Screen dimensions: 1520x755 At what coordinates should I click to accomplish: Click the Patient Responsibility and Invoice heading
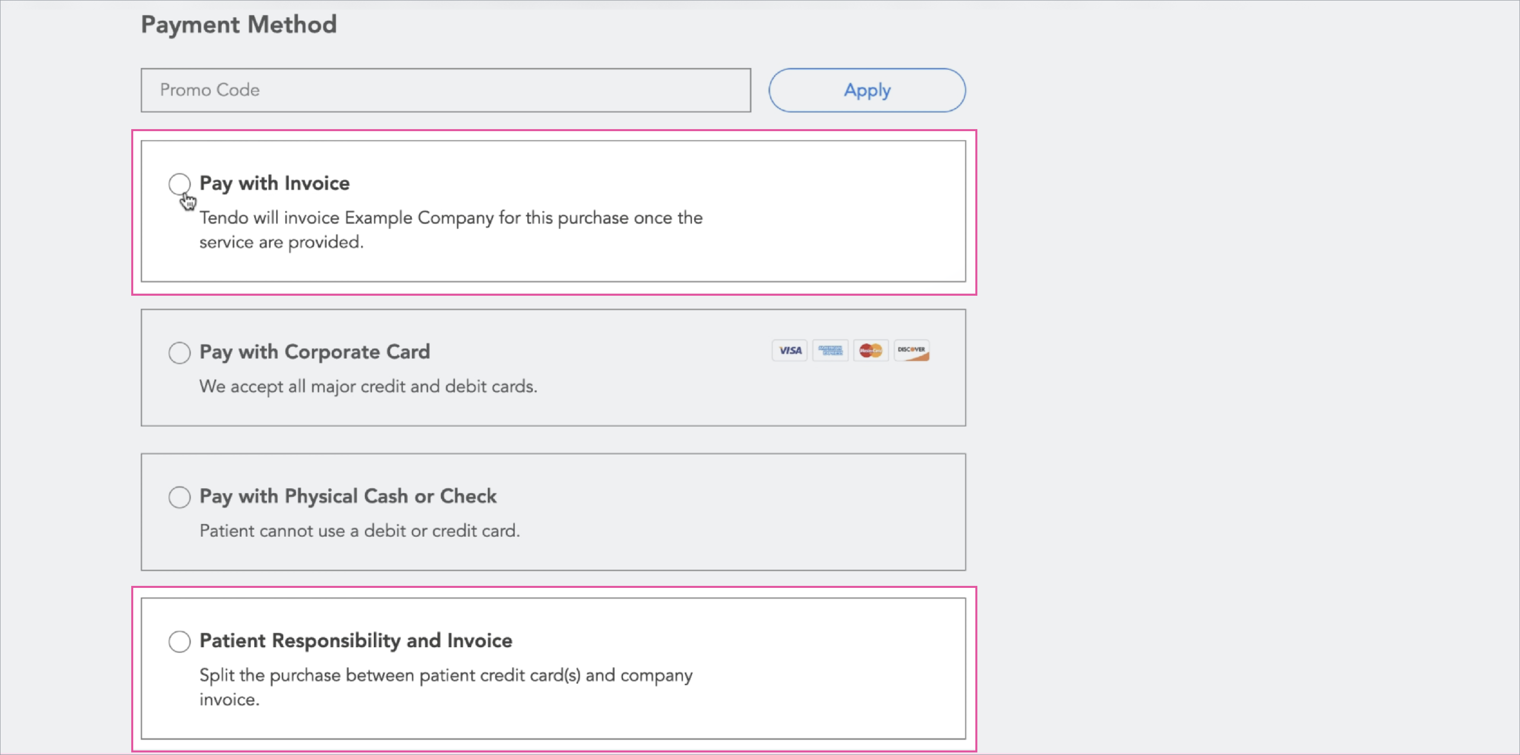point(356,641)
